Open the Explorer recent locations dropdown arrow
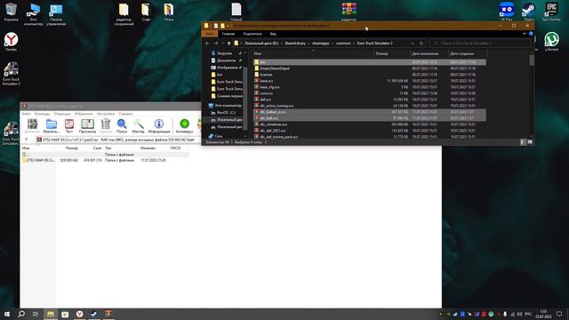The image size is (569, 320). tap(222, 44)
